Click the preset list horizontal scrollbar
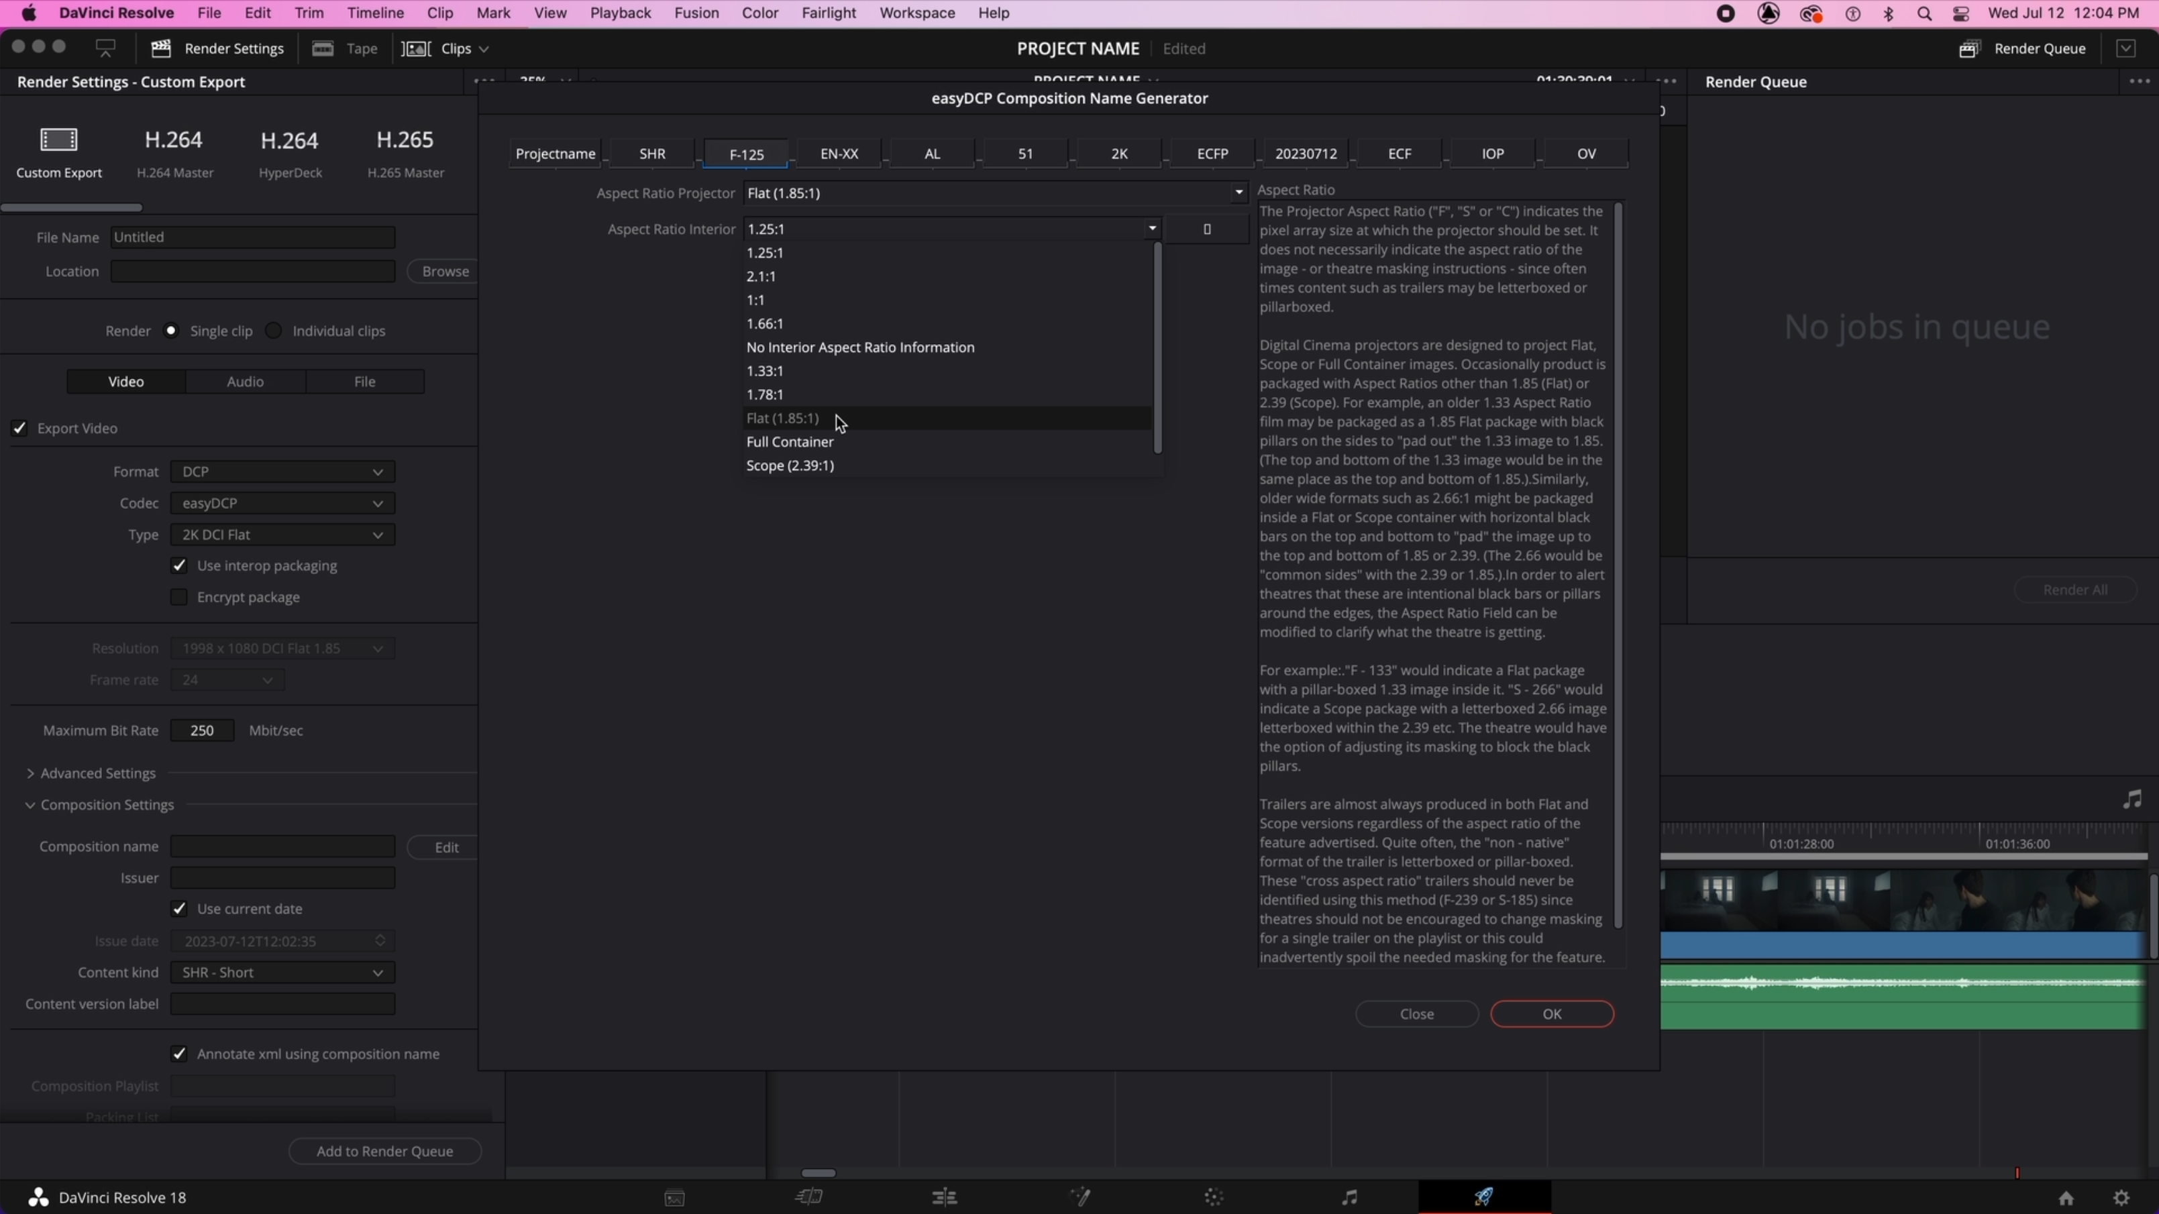The width and height of the screenshot is (2159, 1214). pos(72,208)
